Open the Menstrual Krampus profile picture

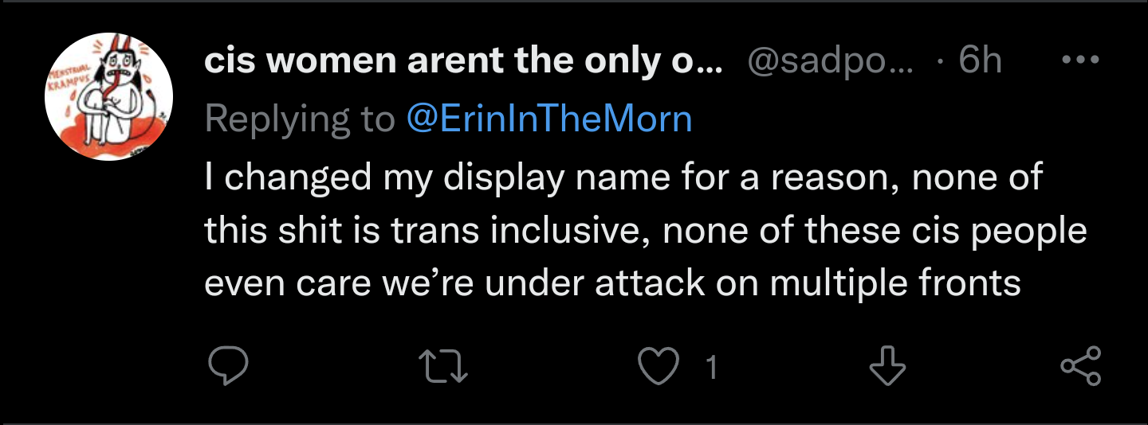tap(108, 97)
